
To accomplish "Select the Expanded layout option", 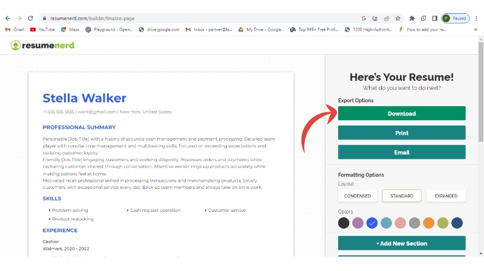I will (446, 196).
